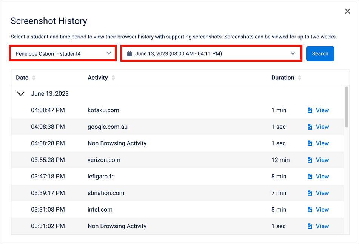Click the calendar icon in the date selector
359x244 pixels.
130,53
